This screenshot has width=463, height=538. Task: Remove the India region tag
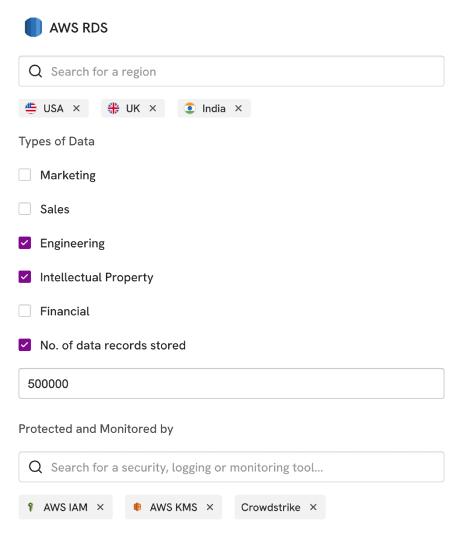[x=239, y=108]
